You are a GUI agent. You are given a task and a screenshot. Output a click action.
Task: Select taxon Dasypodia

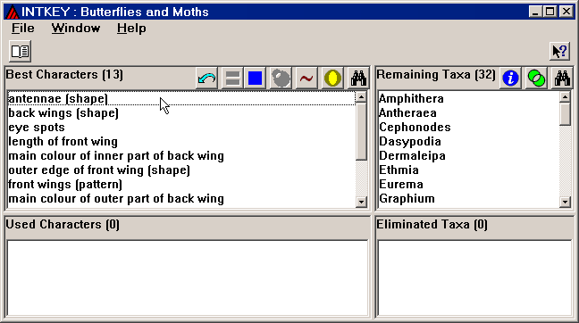tap(468, 142)
